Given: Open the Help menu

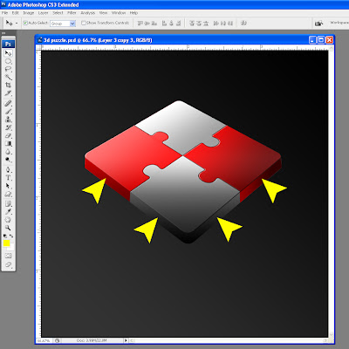Looking at the screenshot, I should (x=133, y=13).
